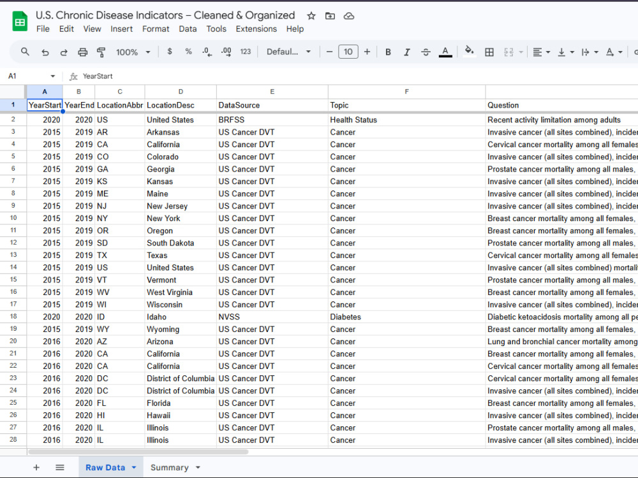Select the Health Status cell

(407, 120)
